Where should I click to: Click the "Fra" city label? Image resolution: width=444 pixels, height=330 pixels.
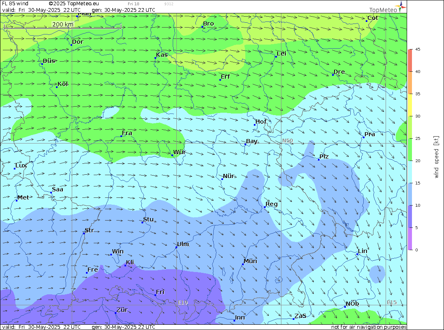127,133
